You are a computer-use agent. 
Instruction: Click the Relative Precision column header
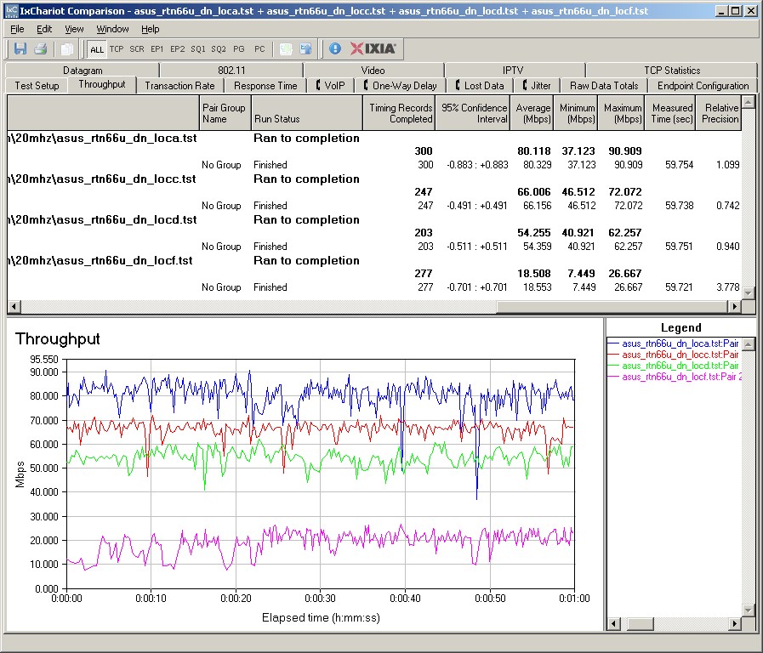pyautogui.click(x=719, y=113)
